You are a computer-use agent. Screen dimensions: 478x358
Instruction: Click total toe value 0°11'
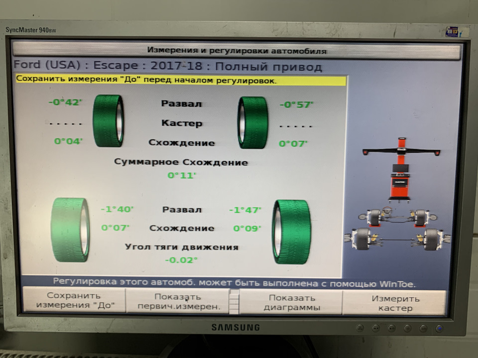[182, 176]
